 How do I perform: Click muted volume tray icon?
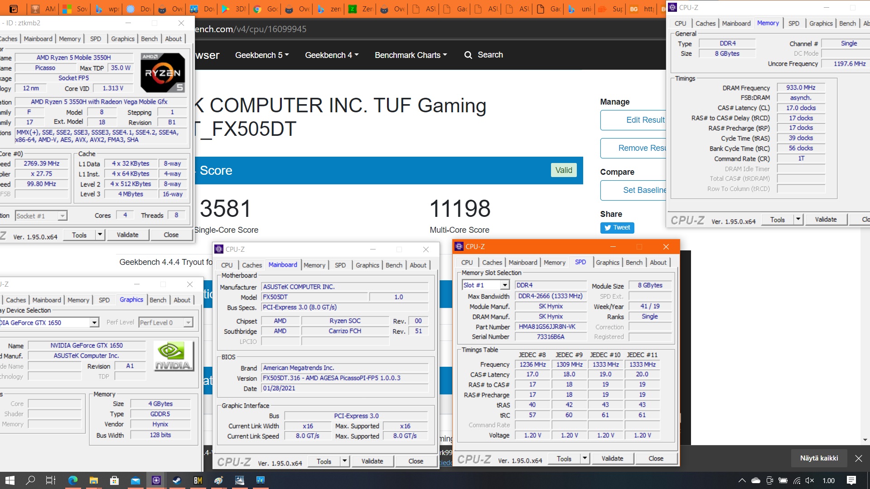[810, 480]
